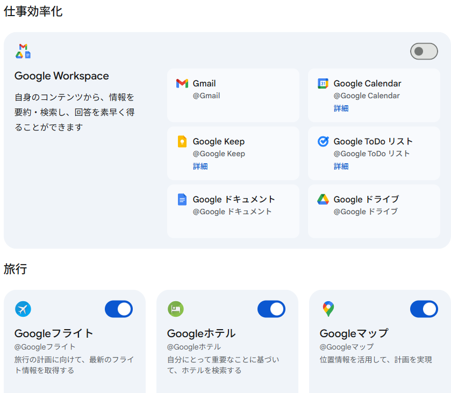Click the Googleホテル card title

tap(202, 333)
